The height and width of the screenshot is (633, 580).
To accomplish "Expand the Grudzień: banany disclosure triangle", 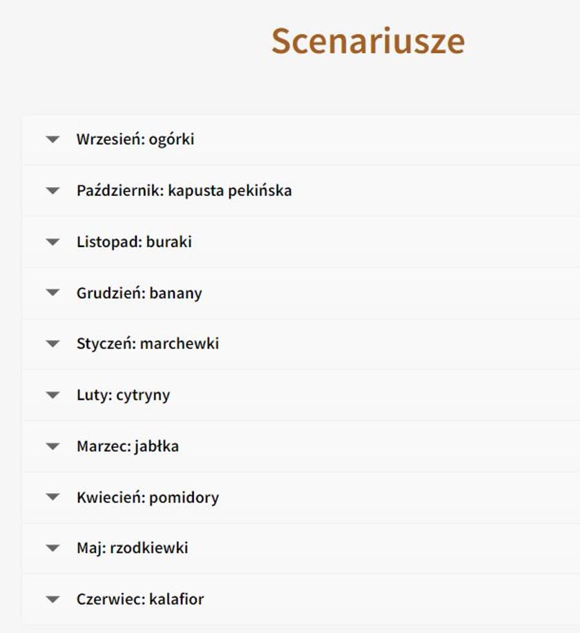I will tap(52, 293).
